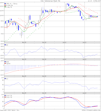
Task: Click green swatch beside 5-day MA
Action: (5, 7)
